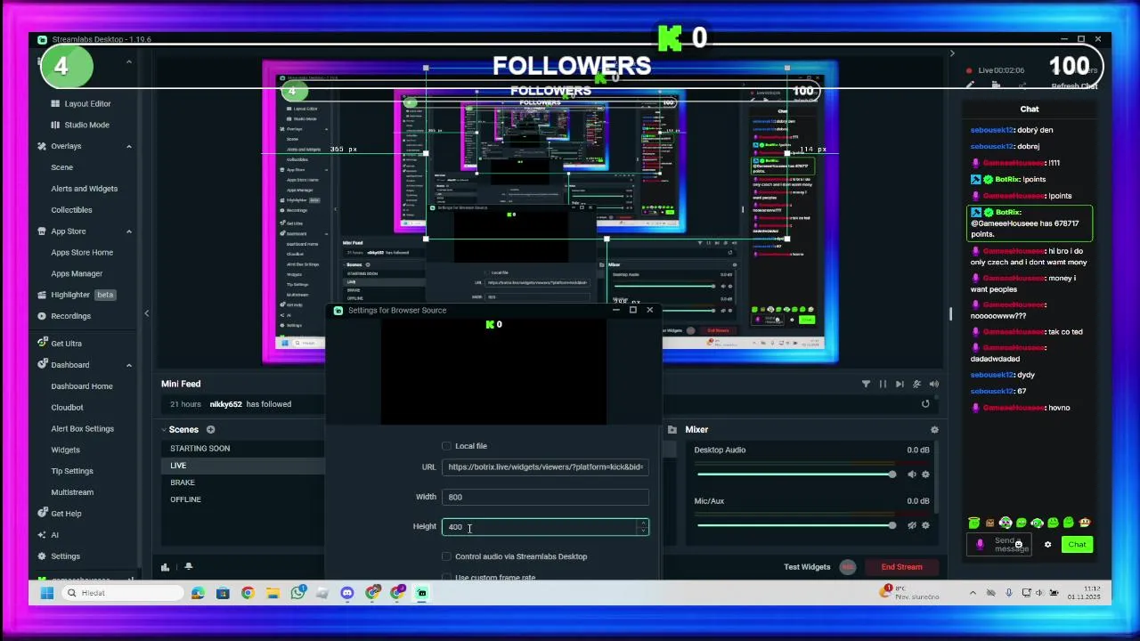Pause the Mini Feed alert queue
Screen dimensions: 1140x641
click(883, 385)
